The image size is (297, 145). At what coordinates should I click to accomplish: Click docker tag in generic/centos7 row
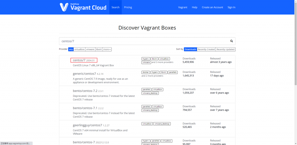click(x=146, y=72)
